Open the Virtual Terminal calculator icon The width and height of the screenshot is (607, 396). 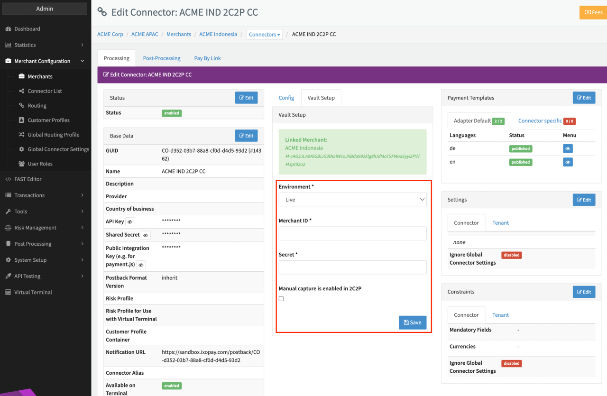pos(8,292)
